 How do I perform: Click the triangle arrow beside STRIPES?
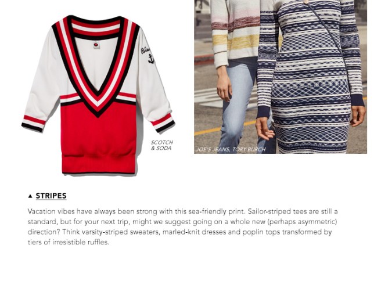[x=30, y=196]
